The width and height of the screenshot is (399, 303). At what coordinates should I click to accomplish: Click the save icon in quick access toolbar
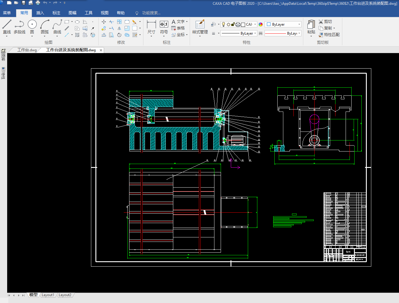coord(24,3)
